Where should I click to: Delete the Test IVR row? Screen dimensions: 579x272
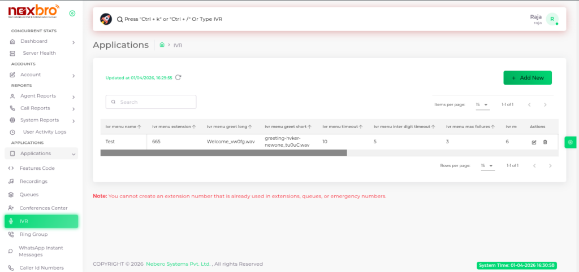(545, 142)
